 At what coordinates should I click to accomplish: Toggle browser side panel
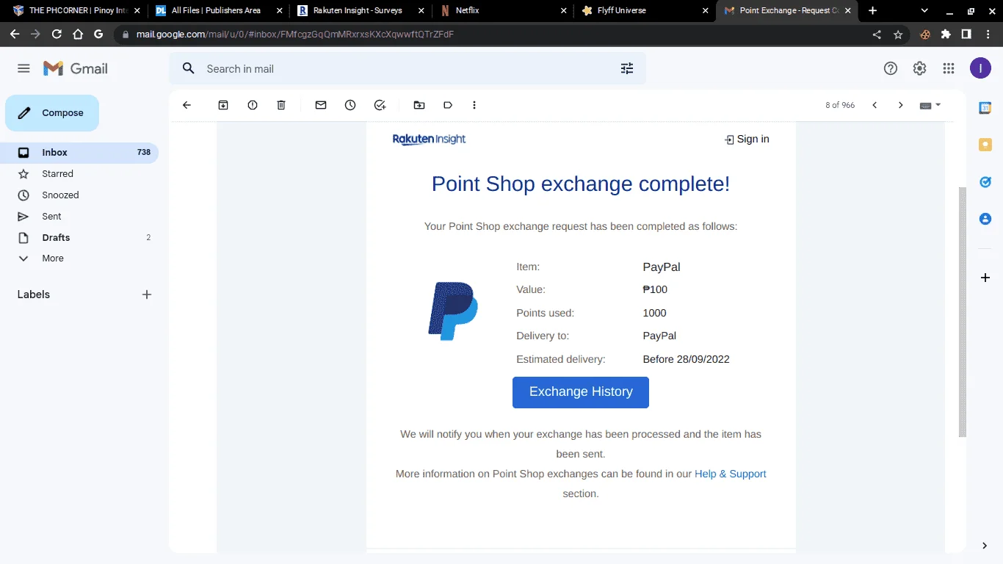pos(966,35)
